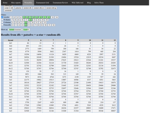This screenshot has width=150, height=113.
Task: Open the Solve These page
Action: [x=99, y=3]
